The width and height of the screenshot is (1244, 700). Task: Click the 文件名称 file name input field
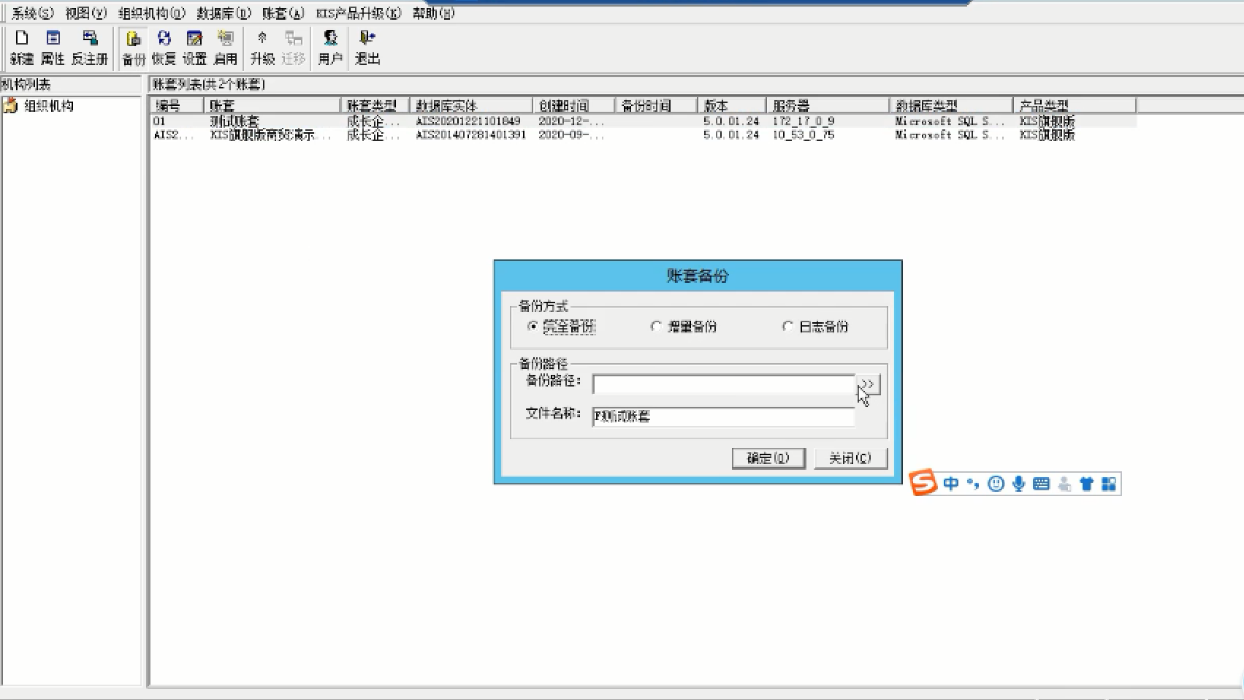pyautogui.click(x=723, y=416)
